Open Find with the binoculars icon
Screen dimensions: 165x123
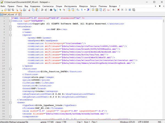(x=51, y=10)
